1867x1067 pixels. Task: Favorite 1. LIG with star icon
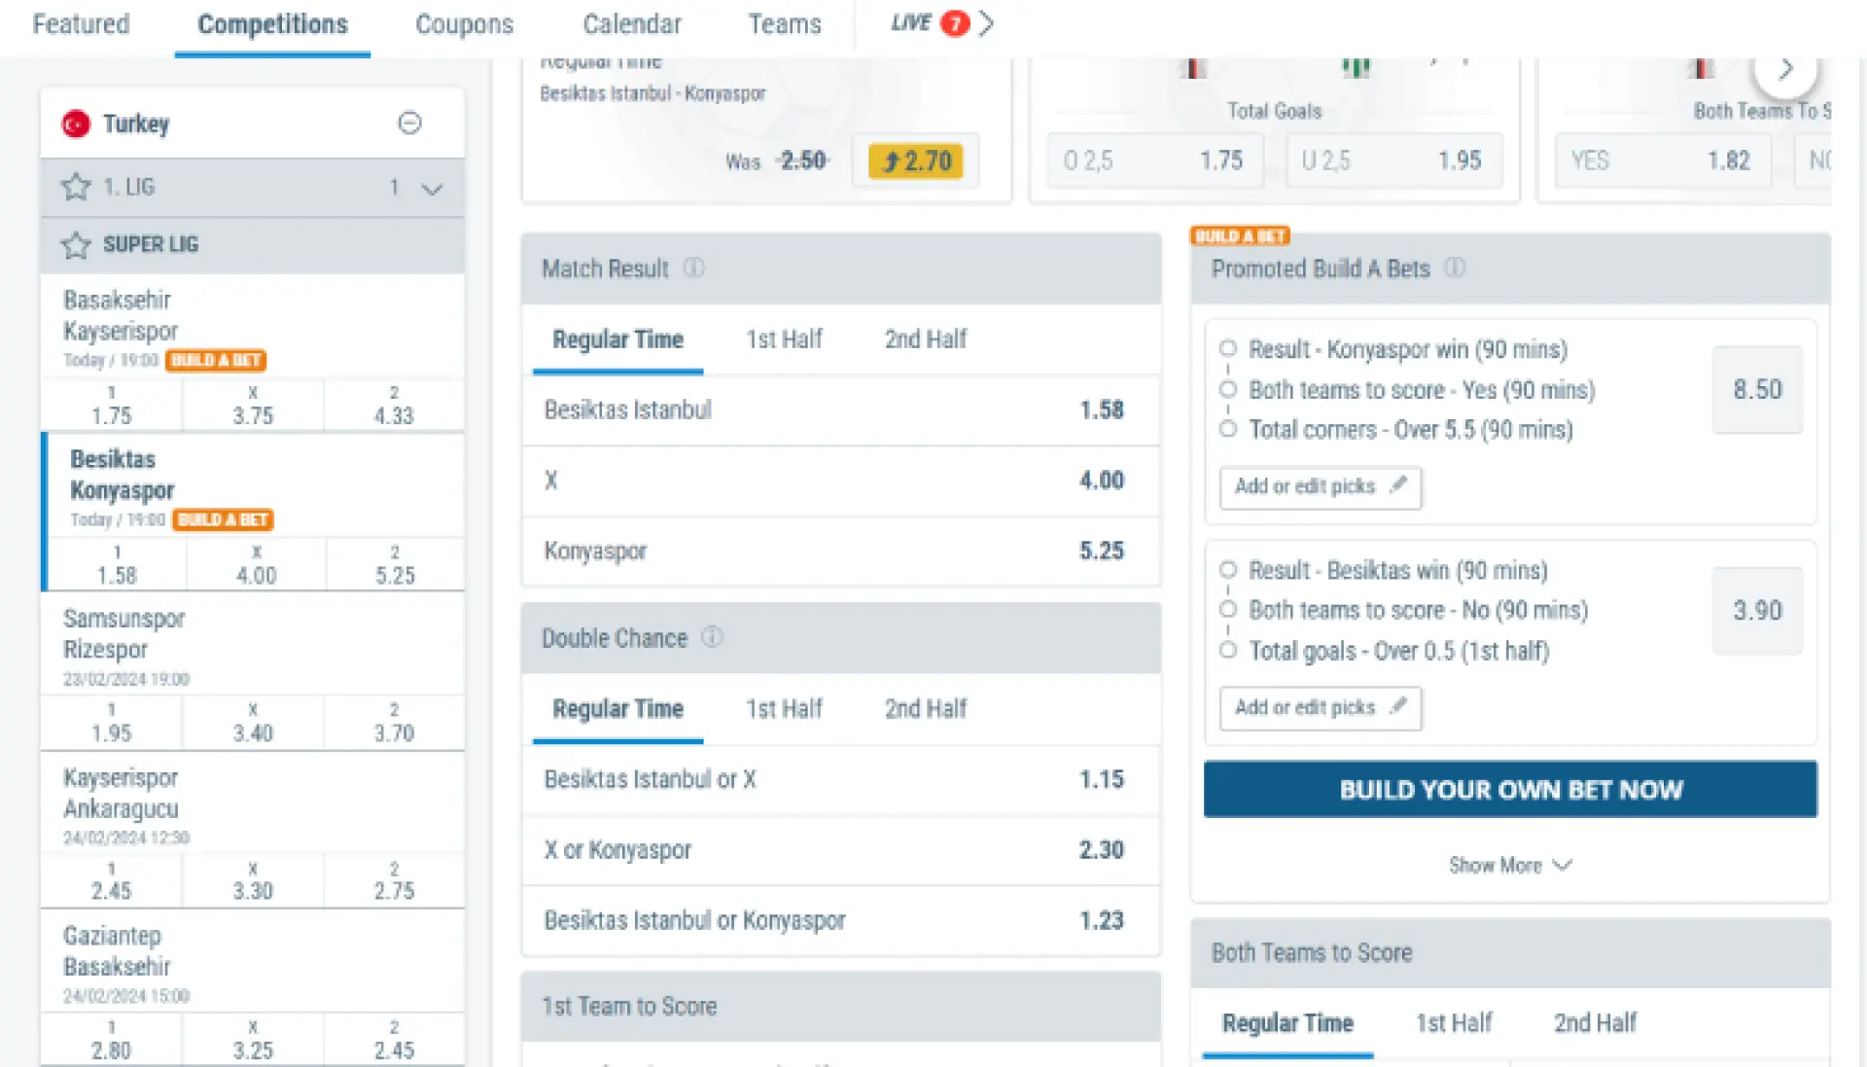point(76,187)
